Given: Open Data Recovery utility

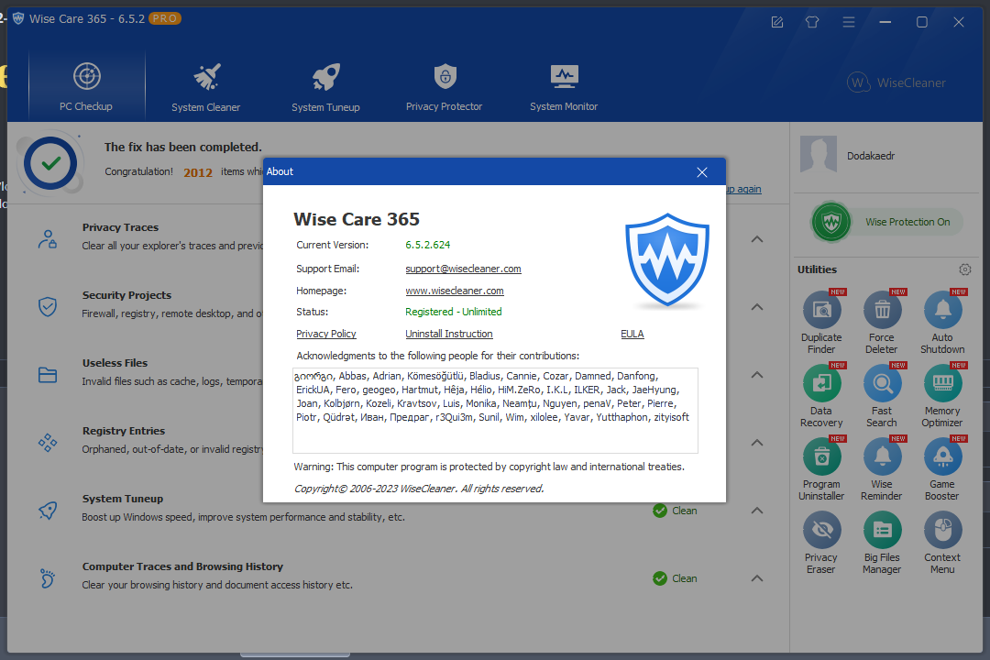Looking at the screenshot, I should pyautogui.click(x=821, y=395).
